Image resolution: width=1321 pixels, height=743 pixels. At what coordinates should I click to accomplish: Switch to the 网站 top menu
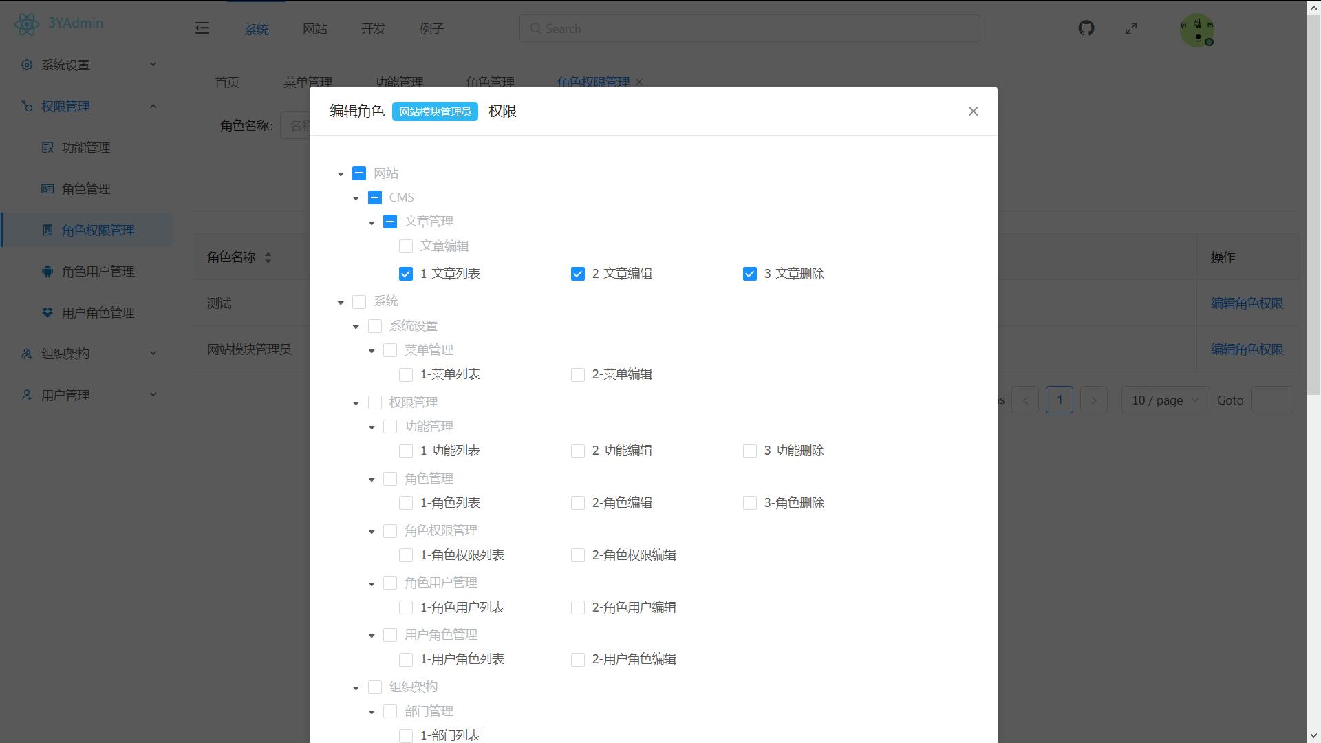(x=314, y=29)
